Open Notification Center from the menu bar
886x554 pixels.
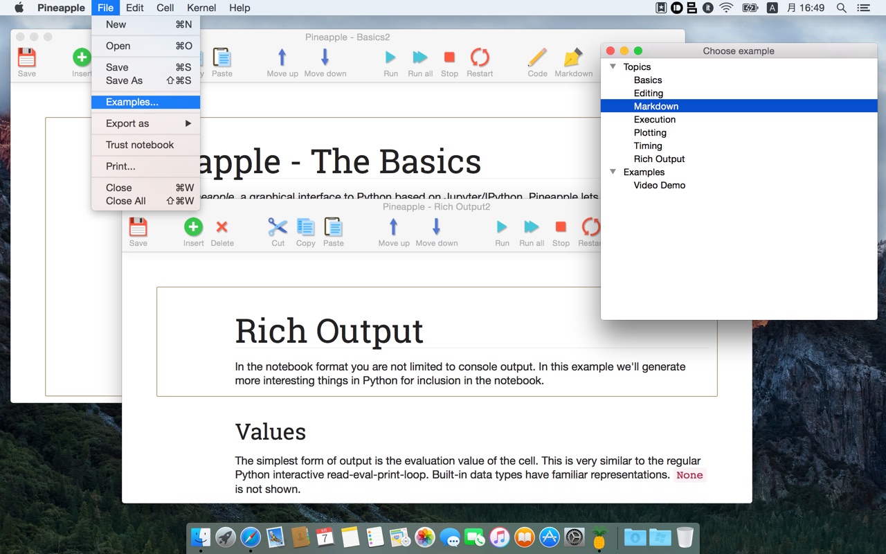point(863,8)
